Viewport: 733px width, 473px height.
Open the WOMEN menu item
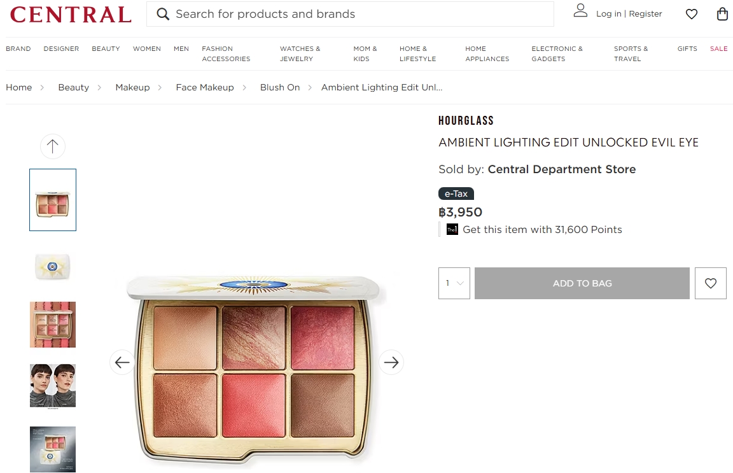click(147, 48)
